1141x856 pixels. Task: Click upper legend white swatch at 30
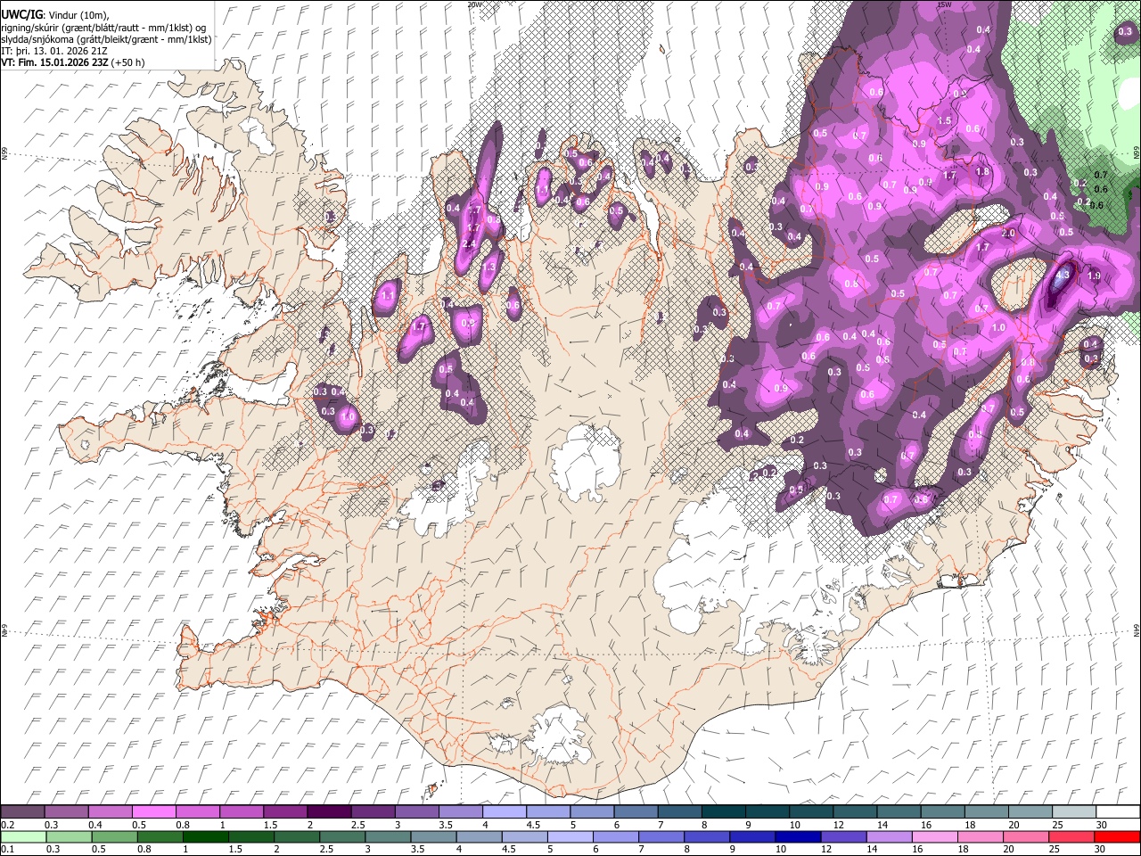click(1119, 812)
